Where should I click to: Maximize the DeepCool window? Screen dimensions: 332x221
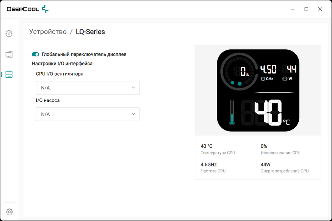(x=306, y=9)
